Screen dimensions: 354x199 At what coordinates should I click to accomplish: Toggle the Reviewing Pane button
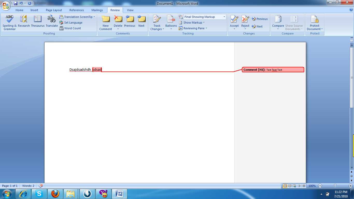click(x=192, y=28)
